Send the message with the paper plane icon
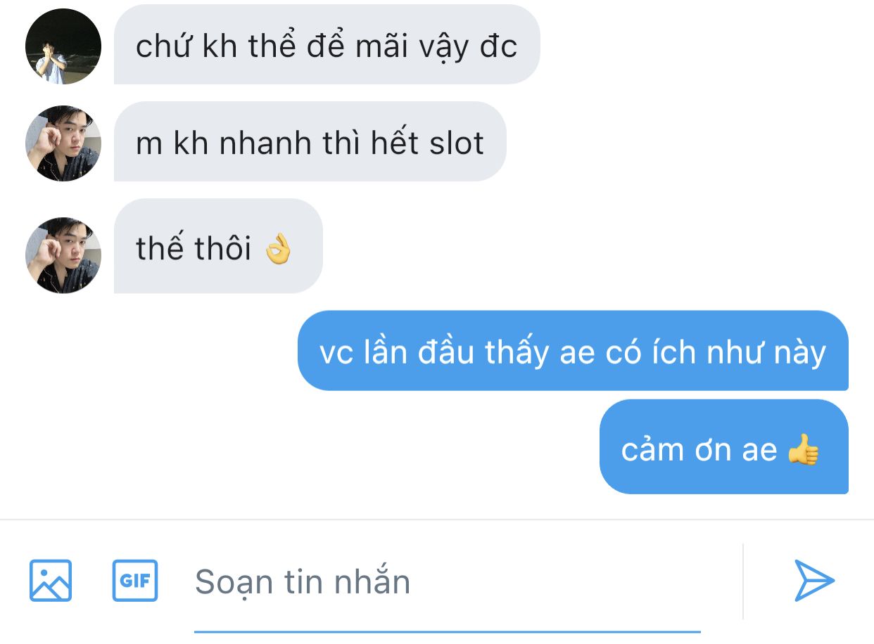The width and height of the screenshot is (874, 644). (814, 581)
